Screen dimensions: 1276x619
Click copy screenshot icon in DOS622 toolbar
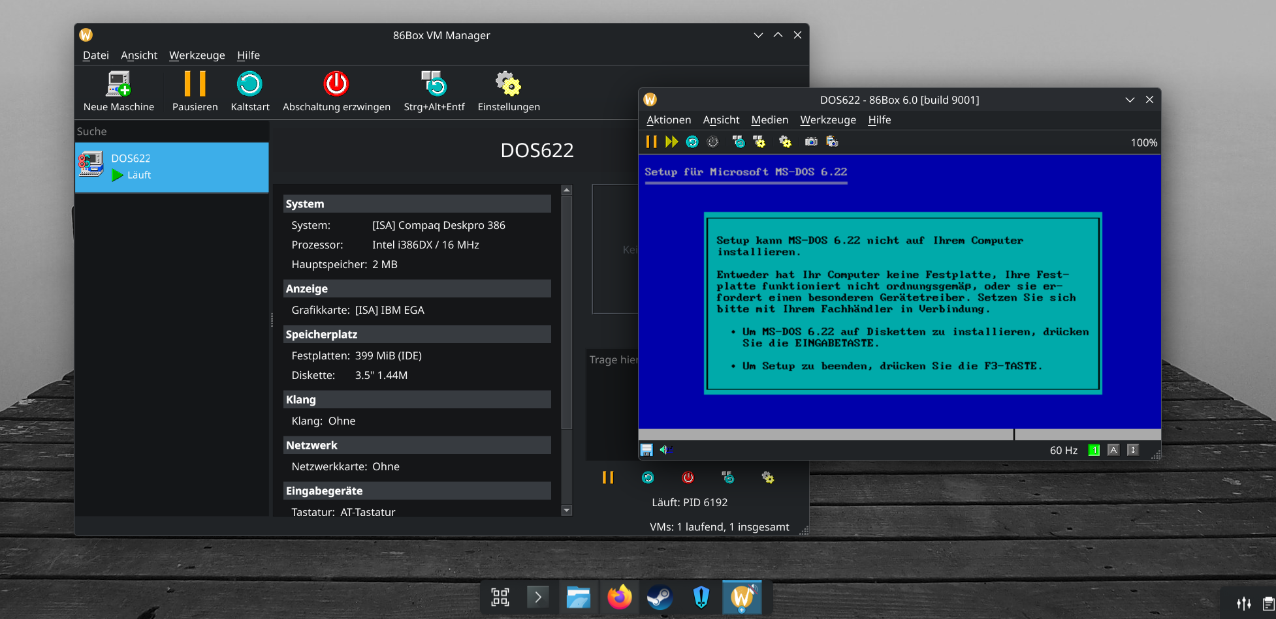click(x=832, y=142)
